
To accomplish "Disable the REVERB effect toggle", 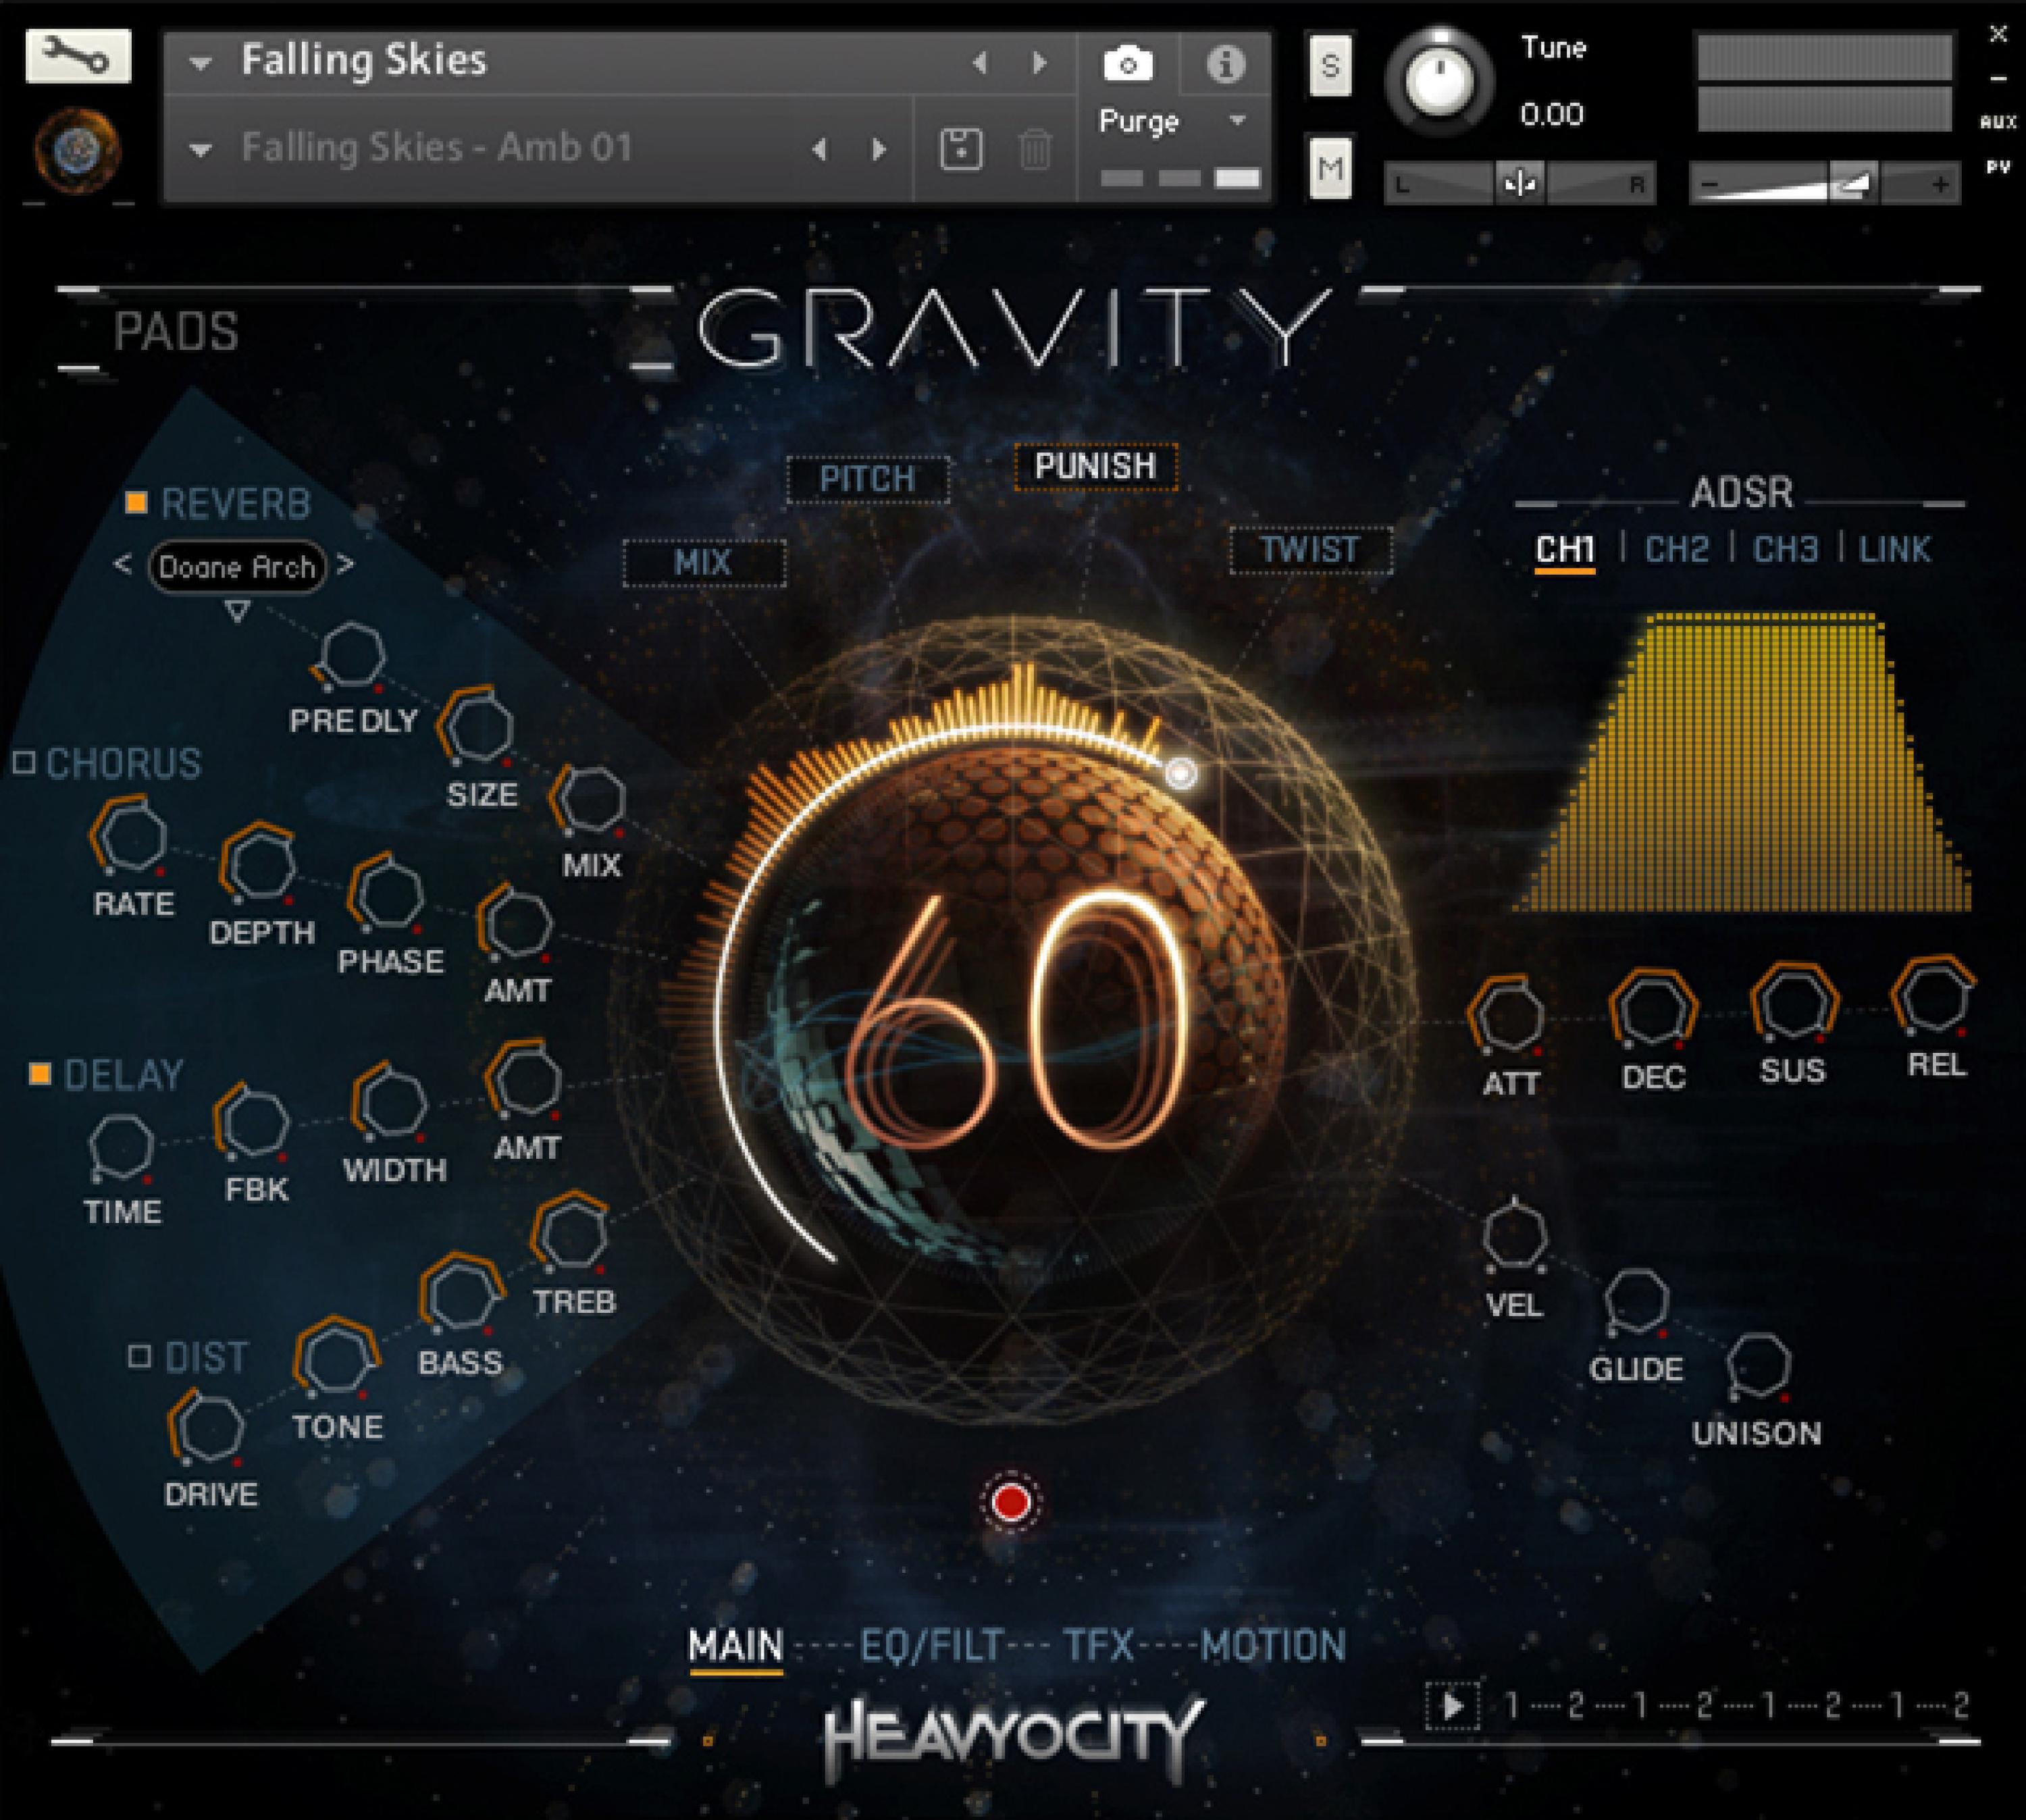I will coord(137,503).
